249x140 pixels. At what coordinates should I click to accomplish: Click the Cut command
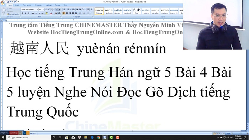pyautogui.click(x=9, y=9)
